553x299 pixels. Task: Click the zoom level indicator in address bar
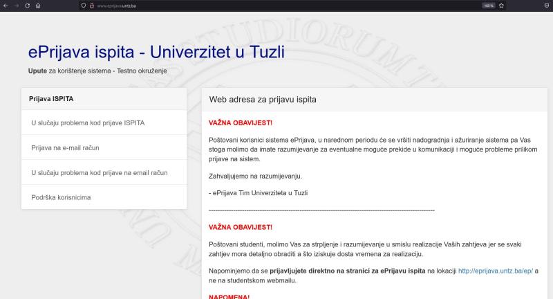coord(489,6)
